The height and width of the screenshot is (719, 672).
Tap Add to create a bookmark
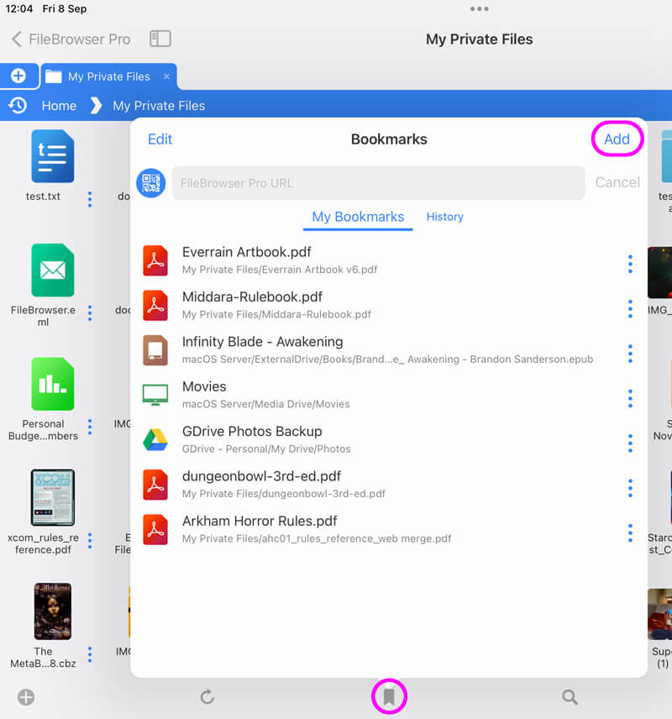tap(617, 139)
